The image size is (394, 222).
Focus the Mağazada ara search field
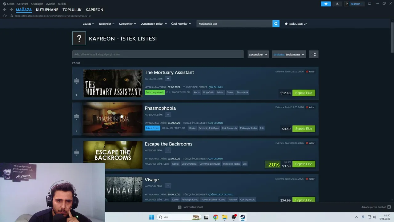235,24
